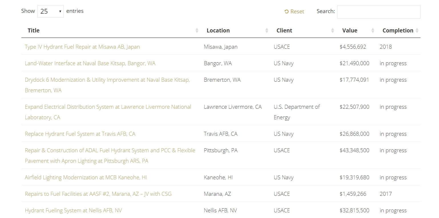The width and height of the screenshot is (439, 218).
Task: Click the sort arrows icon beside Completion
Action: click(417, 30)
